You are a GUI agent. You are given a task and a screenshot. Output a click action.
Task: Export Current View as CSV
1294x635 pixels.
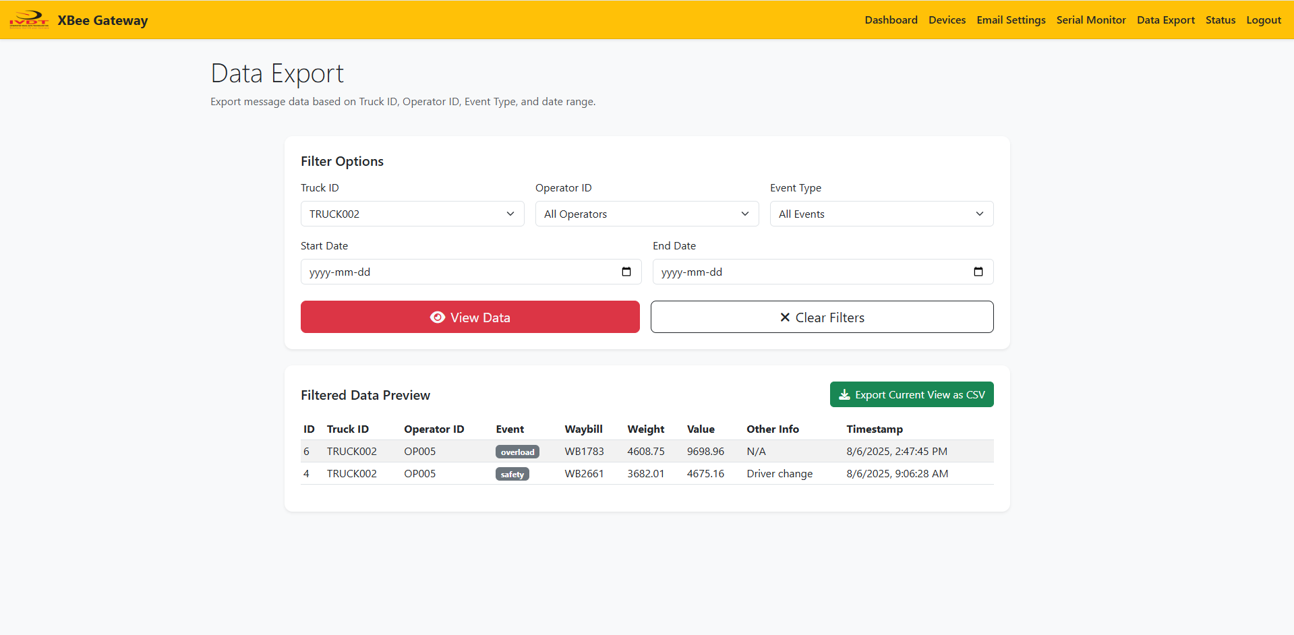[x=912, y=395]
